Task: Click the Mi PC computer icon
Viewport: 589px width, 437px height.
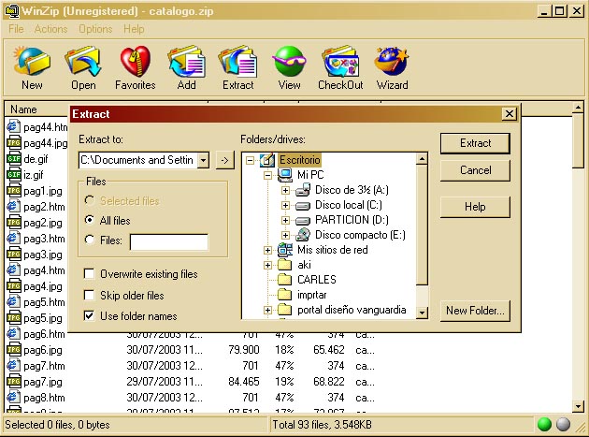Action: coord(285,175)
